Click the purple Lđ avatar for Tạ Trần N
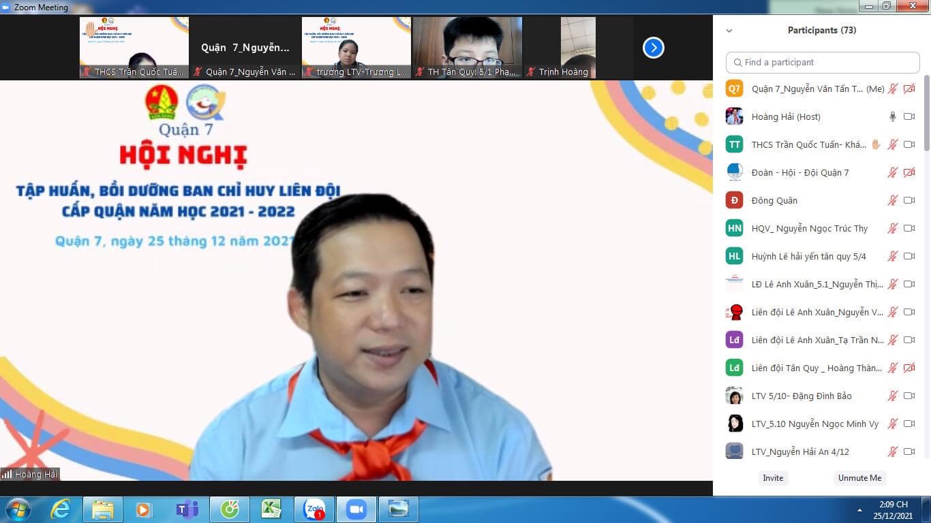This screenshot has height=523, width=931. point(734,340)
